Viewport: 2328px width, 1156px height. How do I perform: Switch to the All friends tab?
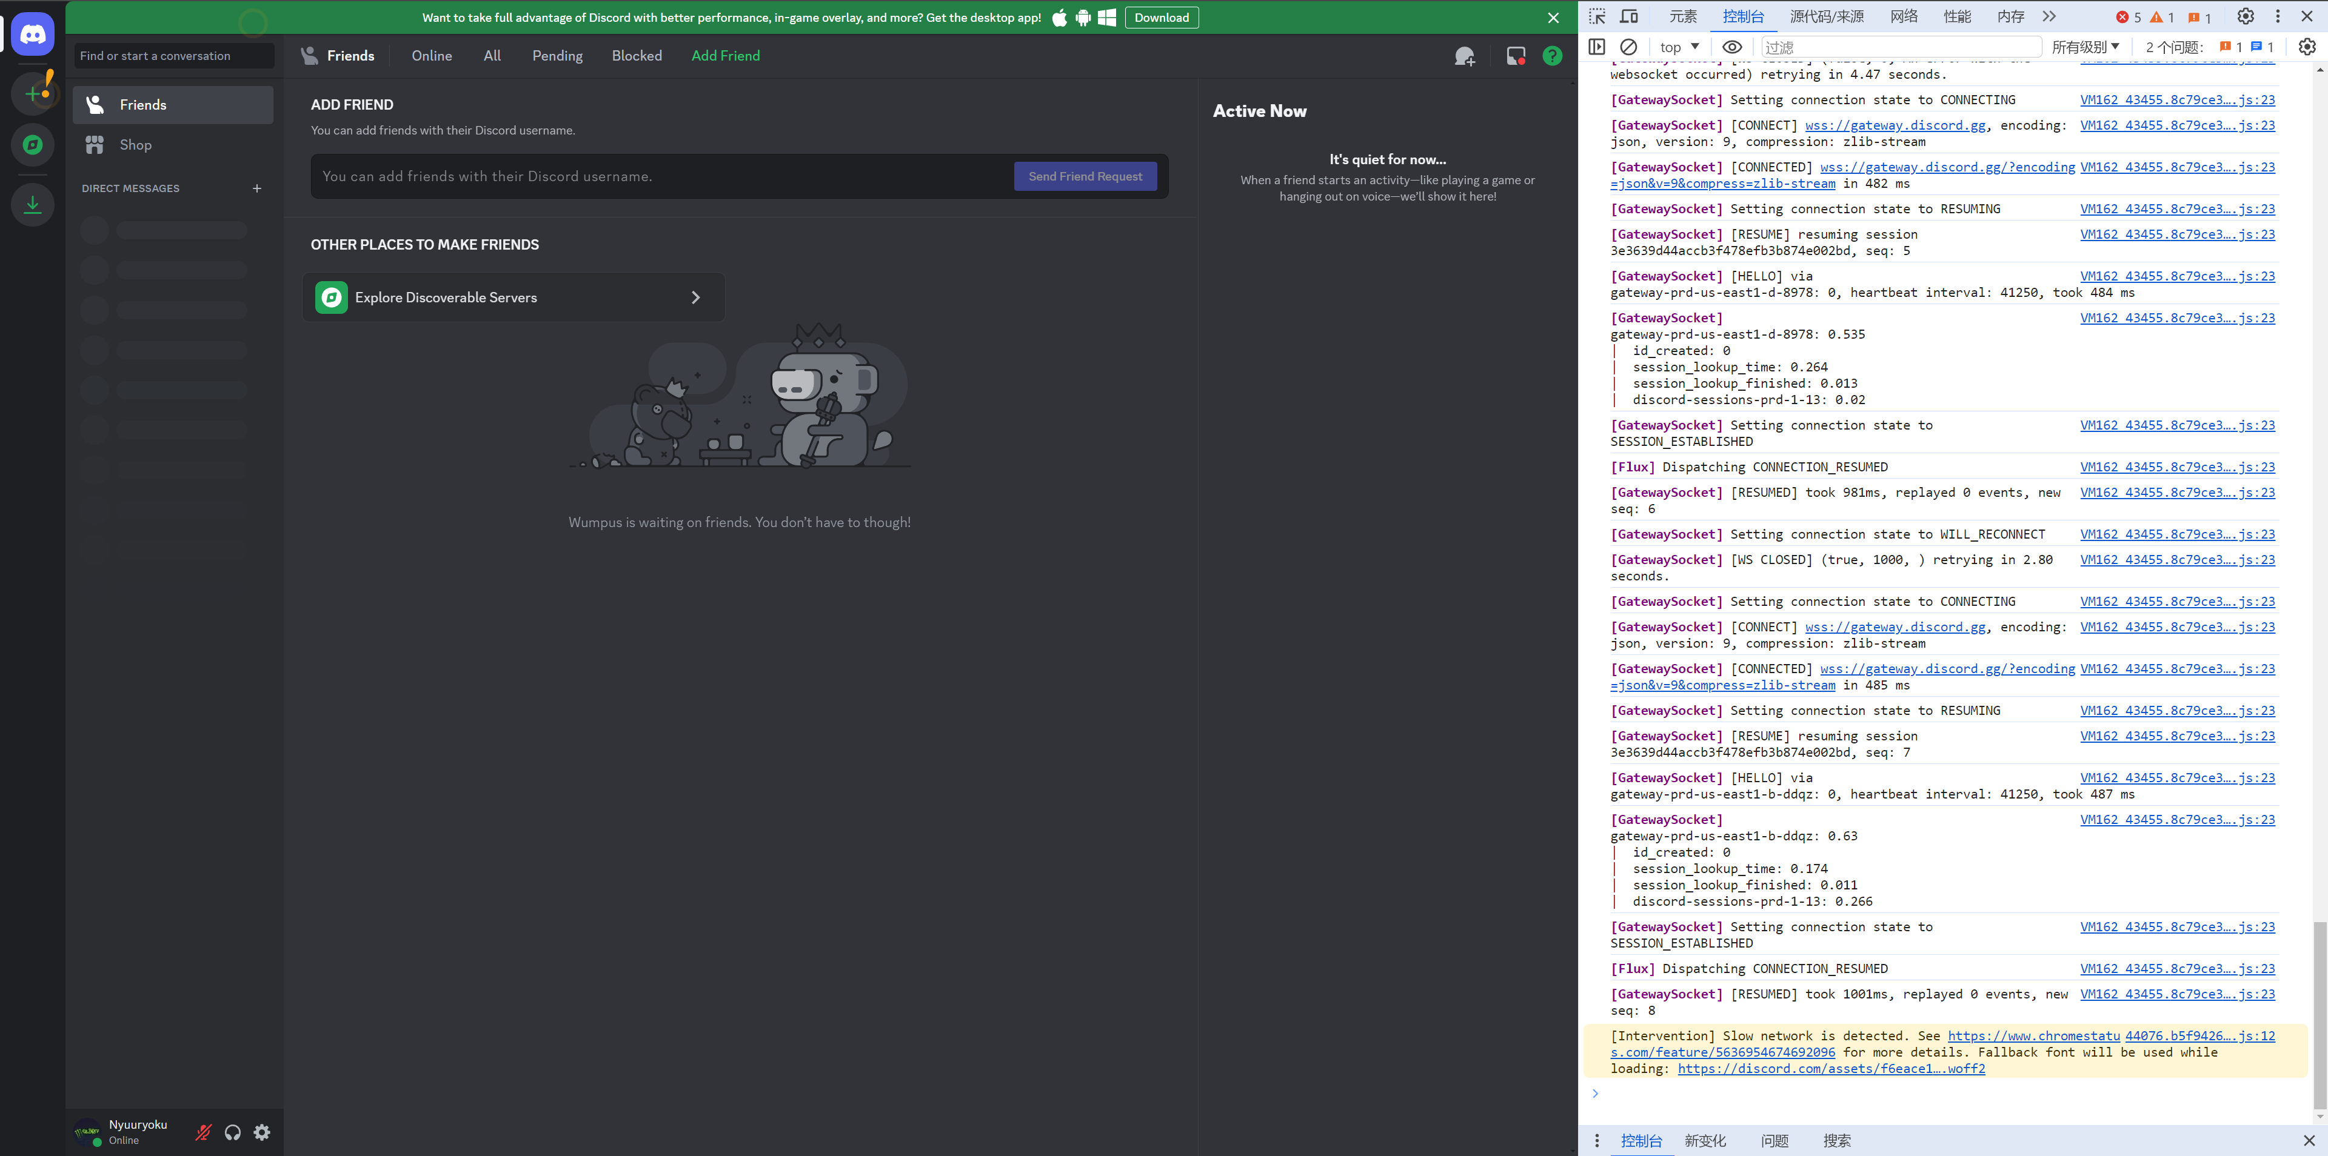point(492,56)
